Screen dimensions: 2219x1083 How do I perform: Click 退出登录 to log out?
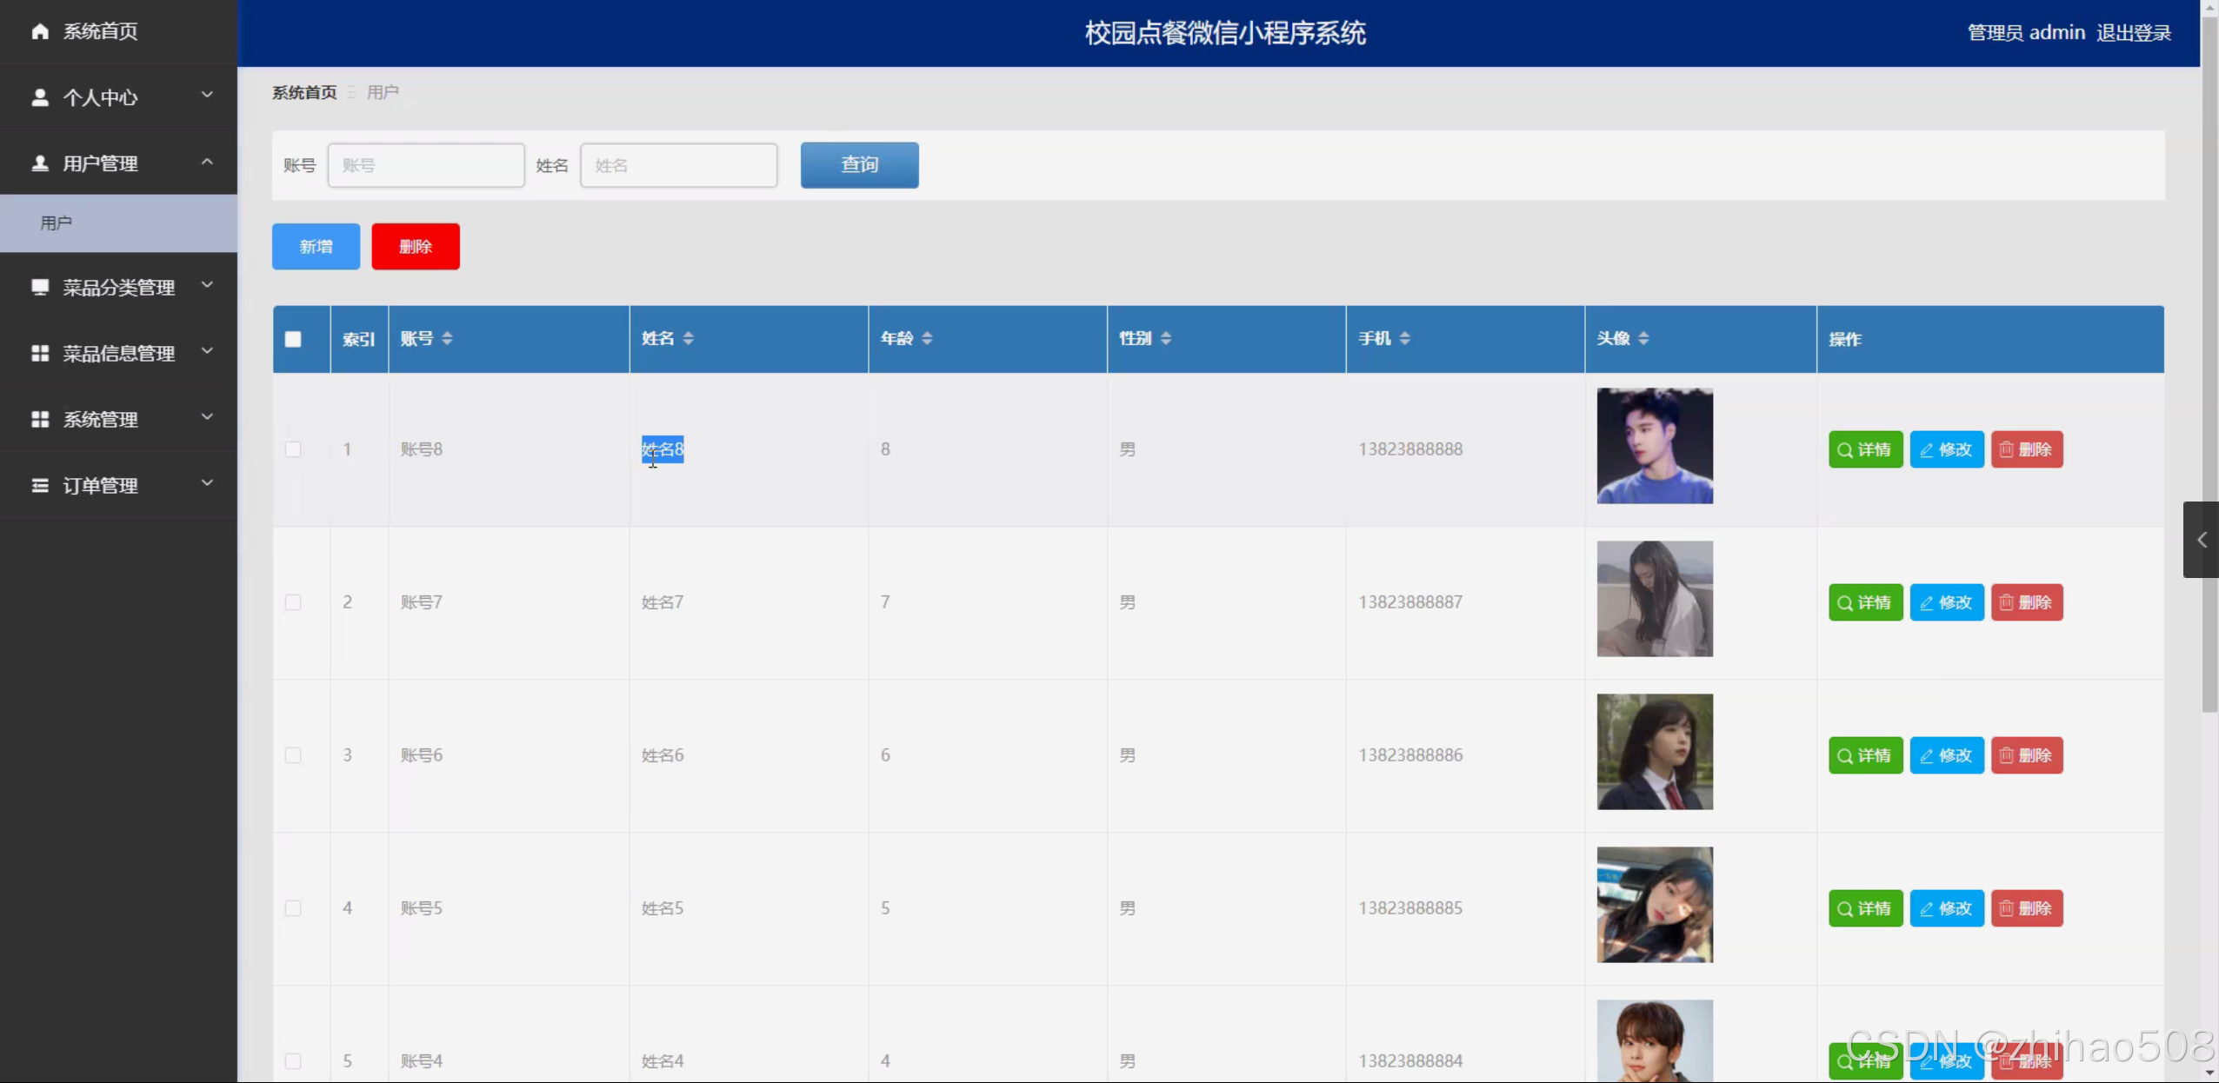(2133, 32)
